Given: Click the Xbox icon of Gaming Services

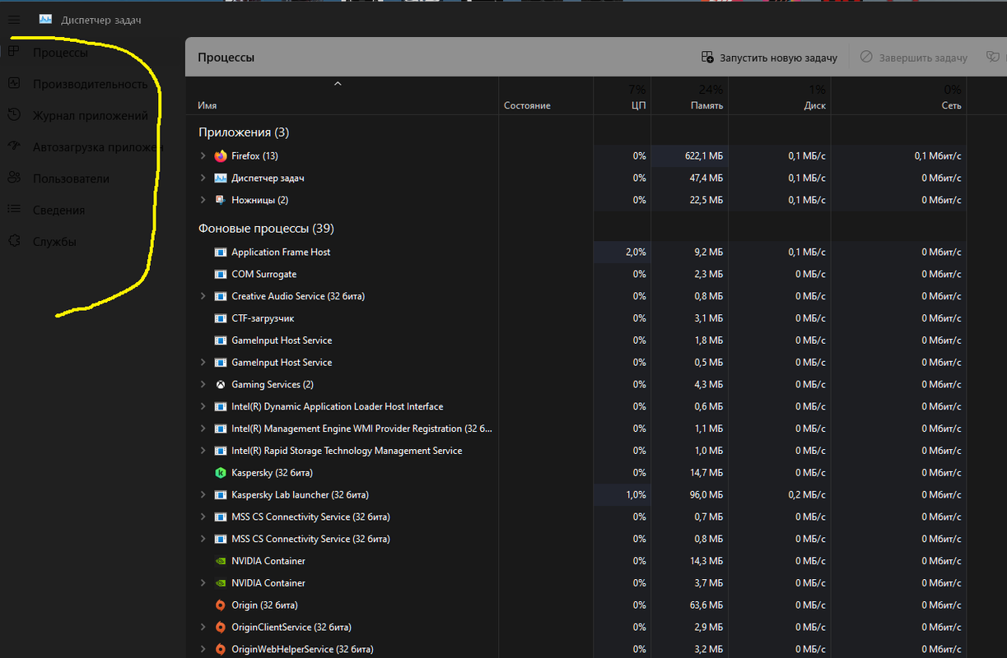Looking at the screenshot, I should [x=220, y=384].
